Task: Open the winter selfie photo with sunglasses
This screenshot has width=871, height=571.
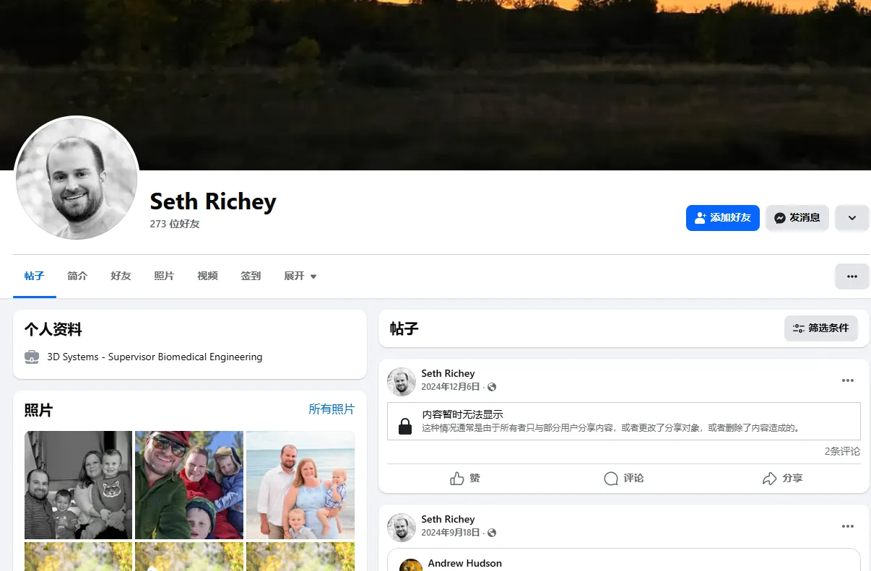Action: coord(189,485)
